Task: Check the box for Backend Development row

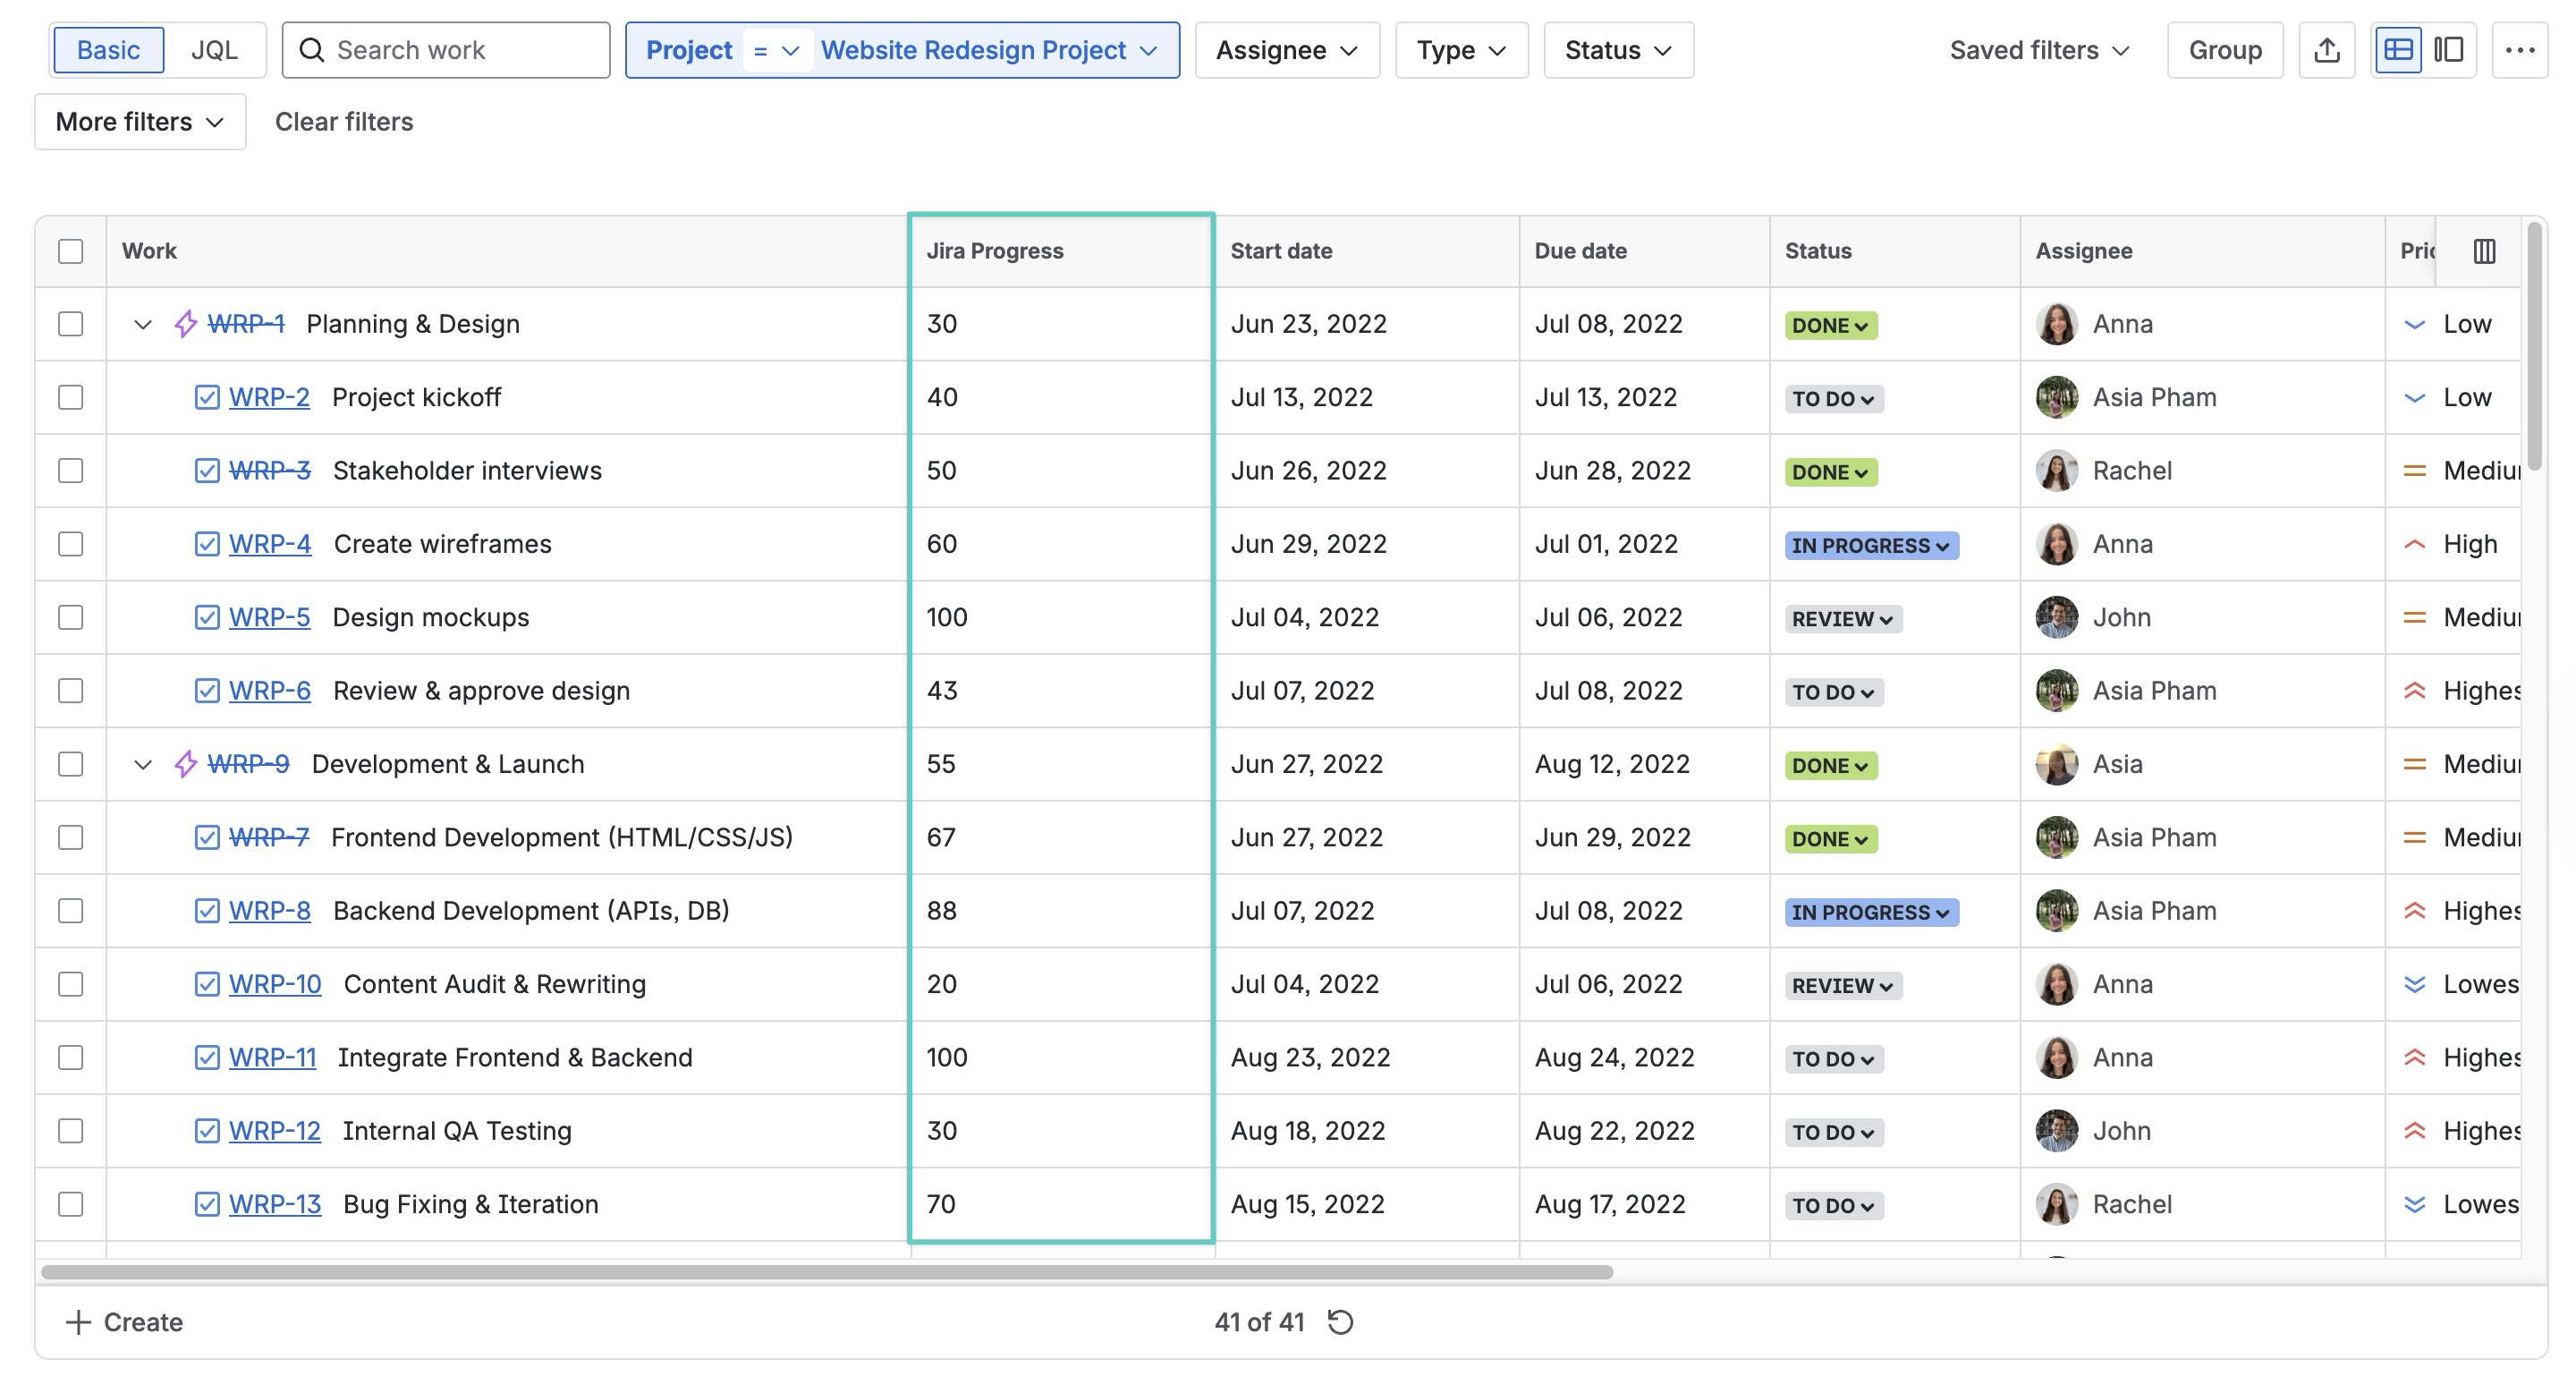Action: (70, 911)
